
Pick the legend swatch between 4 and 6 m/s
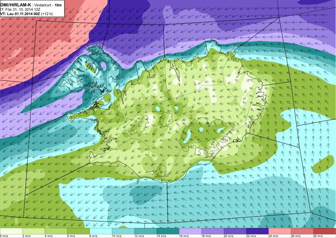(x=56, y=231)
